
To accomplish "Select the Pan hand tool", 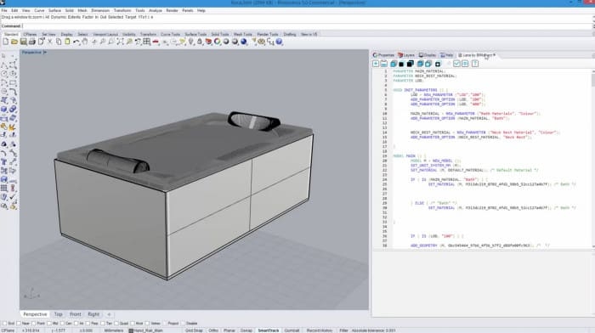I will pyautogui.click(x=85, y=42).
